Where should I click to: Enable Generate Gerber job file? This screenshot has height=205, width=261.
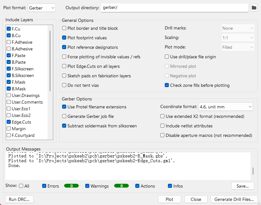click(x=64, y=116)
